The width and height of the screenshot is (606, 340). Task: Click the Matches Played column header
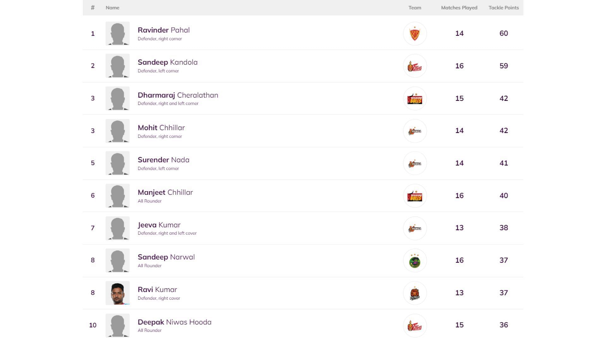click(459, 8)
